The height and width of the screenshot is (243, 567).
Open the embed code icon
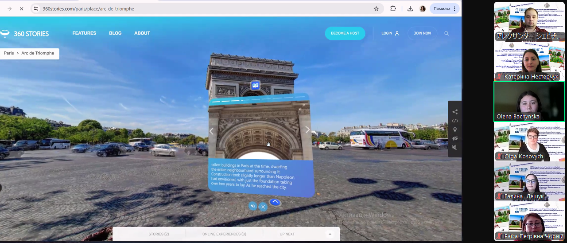pos(455,121)
